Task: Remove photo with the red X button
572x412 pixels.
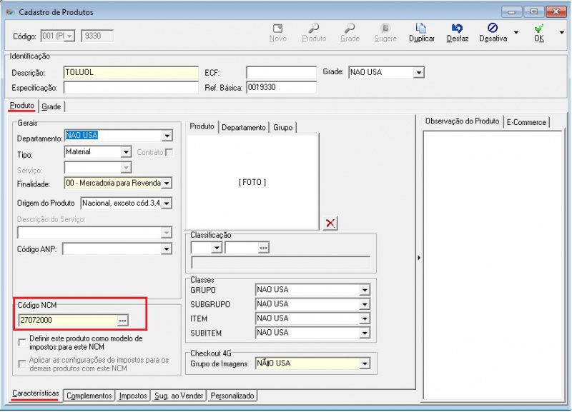Action: tap(330, 223)
